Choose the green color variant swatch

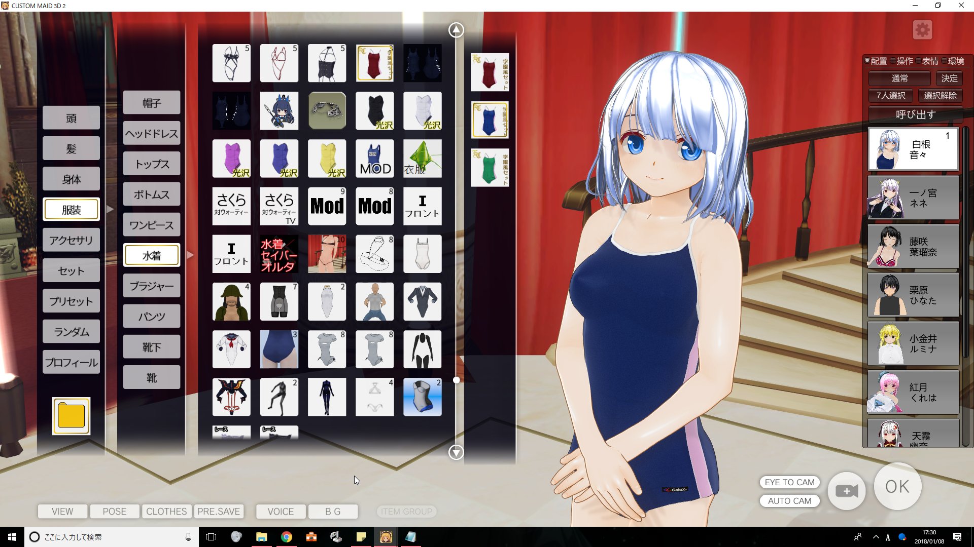[490, 168]
